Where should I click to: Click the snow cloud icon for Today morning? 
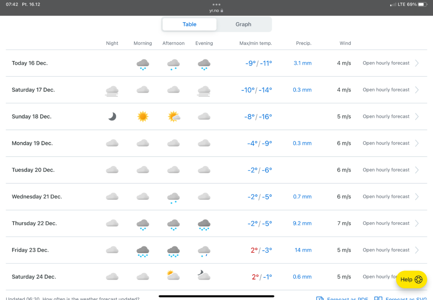pos(143,65)
